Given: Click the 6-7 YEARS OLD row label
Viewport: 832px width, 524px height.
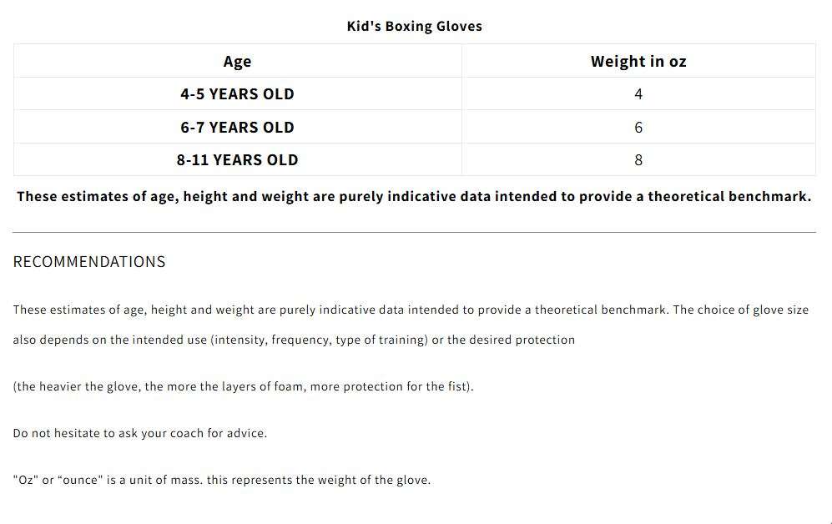Looking at the screenshot, I should click(x=237, y=128).
